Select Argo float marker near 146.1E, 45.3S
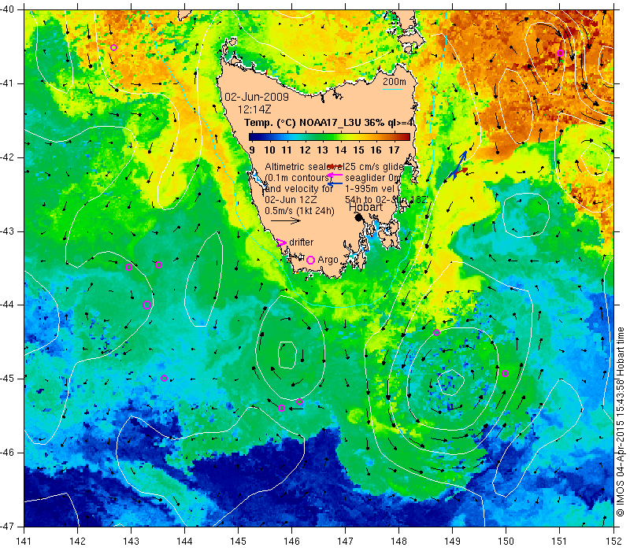The height and width of the screenshot is (551, 630). [299, 401]
